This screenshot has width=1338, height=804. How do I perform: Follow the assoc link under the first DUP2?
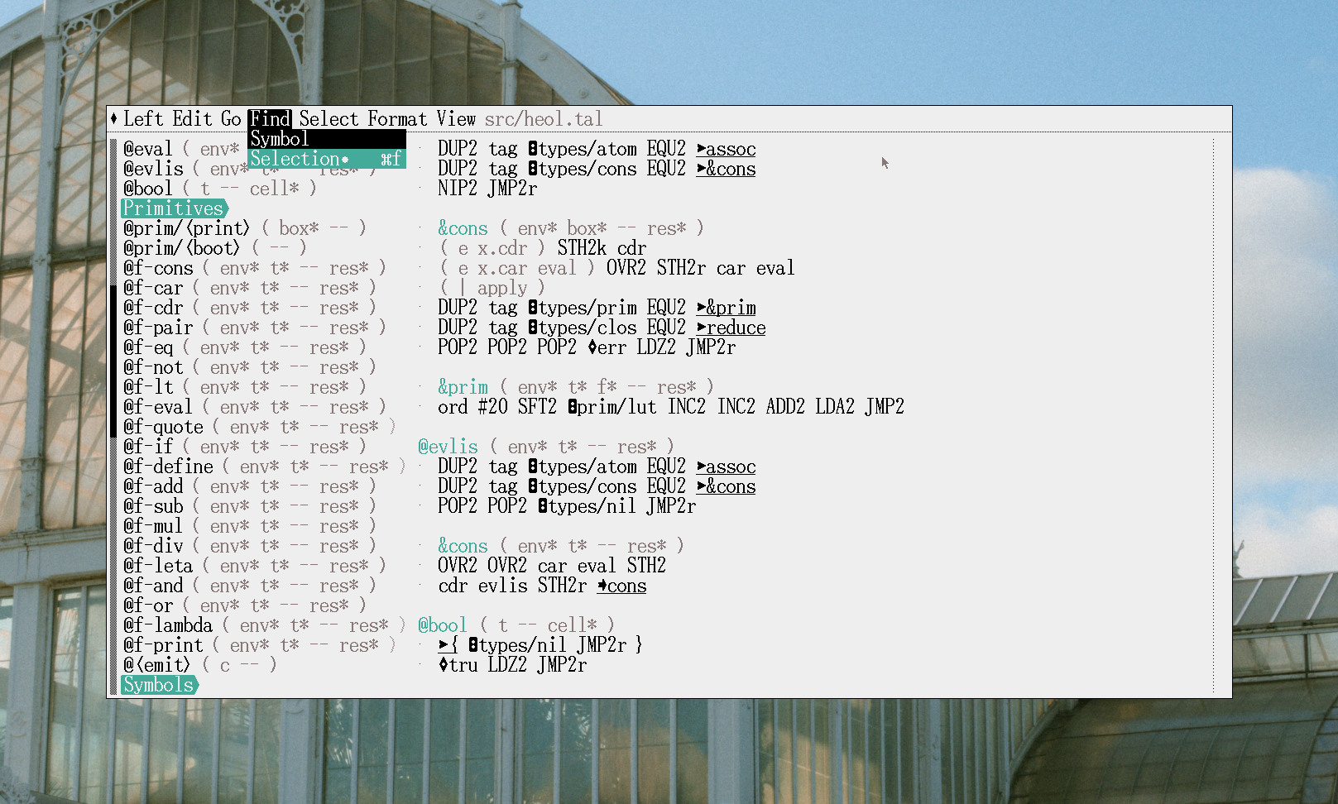pyautogui.click(x=726, y=149)
